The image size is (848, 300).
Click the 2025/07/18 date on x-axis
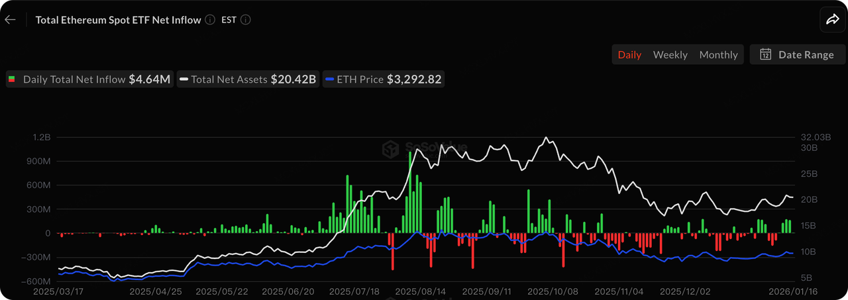pos(354,291)
